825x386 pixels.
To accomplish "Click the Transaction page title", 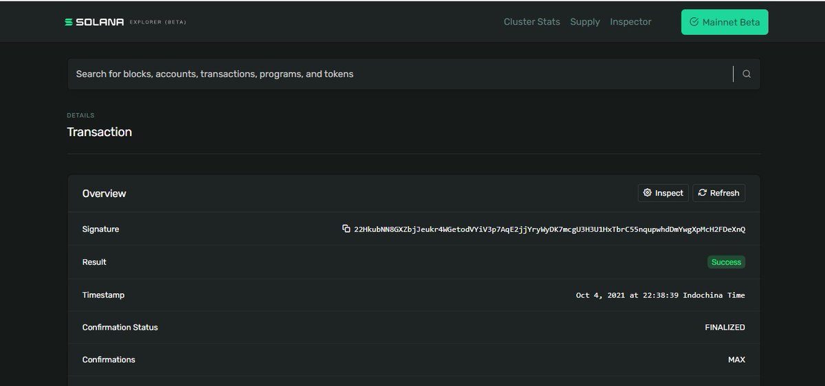I will 100,132.
